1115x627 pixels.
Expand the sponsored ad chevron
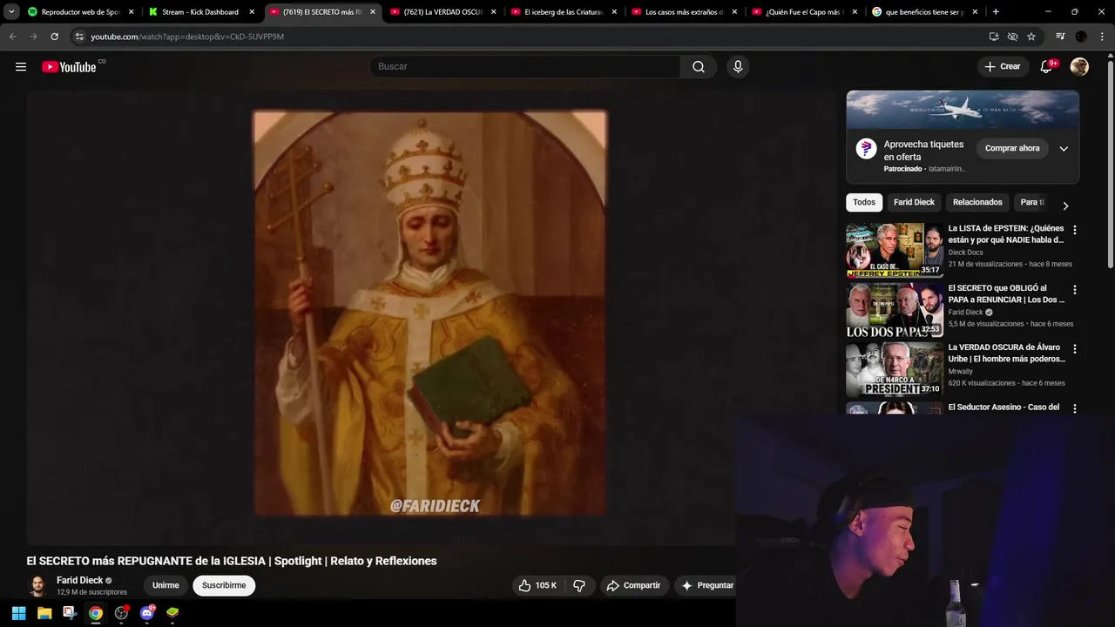click(x=1064, y=149)
